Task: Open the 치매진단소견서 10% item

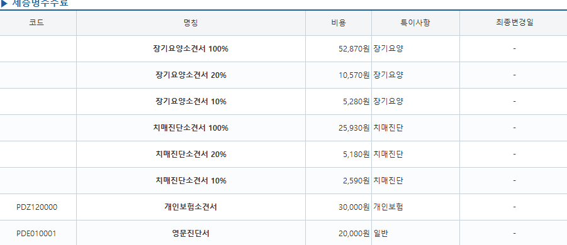Action: click(191, 180)
